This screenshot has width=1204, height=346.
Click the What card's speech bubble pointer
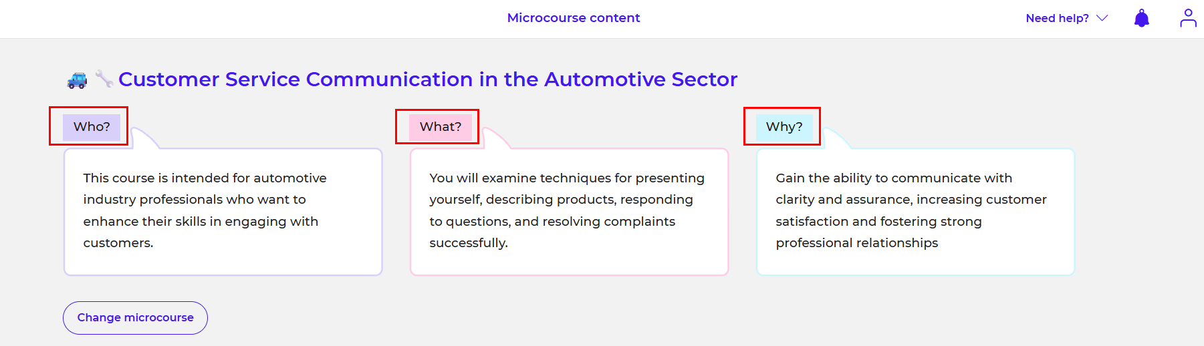(494, 139)
